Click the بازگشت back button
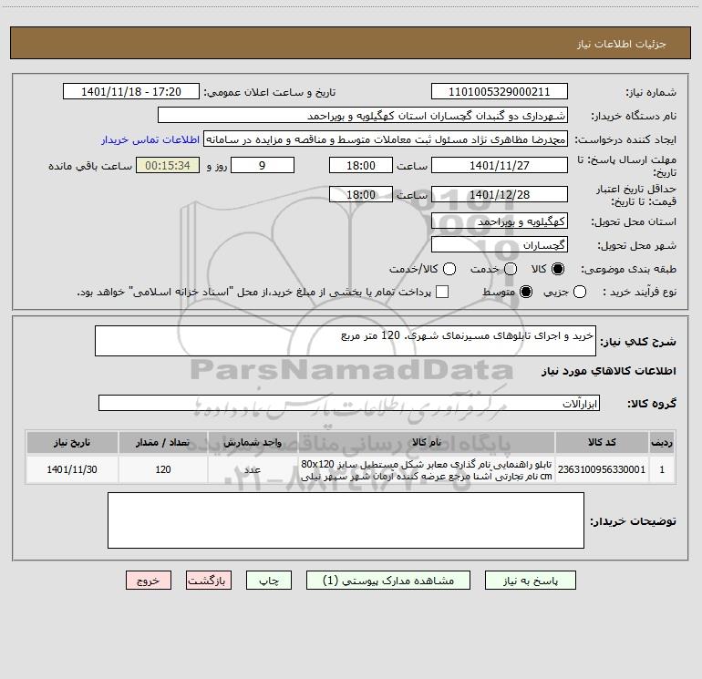This screenshot has width=702, height=679. [209, 581]
